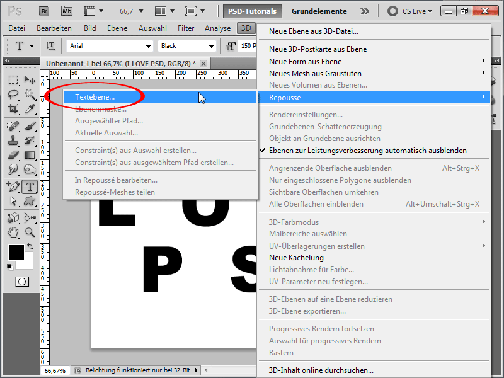Open the Auswahl menu
The image size is (504, 378).
(x=152, y=28)
